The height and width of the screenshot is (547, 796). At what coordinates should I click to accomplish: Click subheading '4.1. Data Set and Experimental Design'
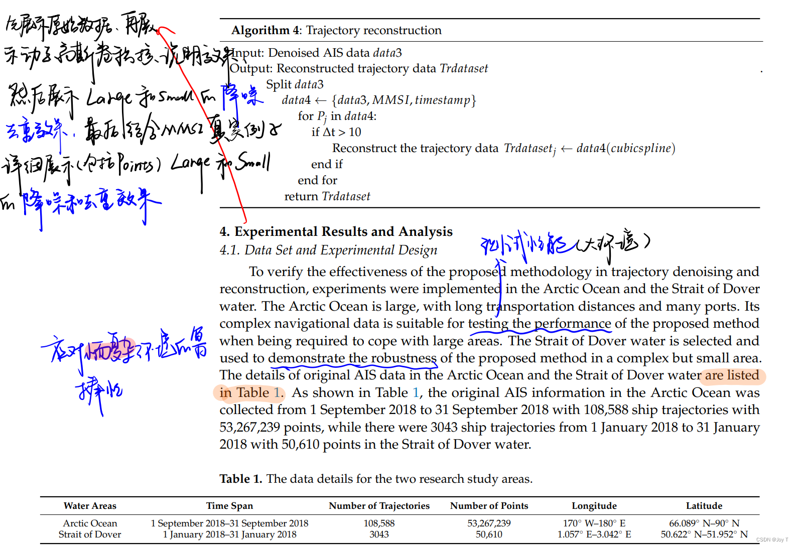[328, 250]
